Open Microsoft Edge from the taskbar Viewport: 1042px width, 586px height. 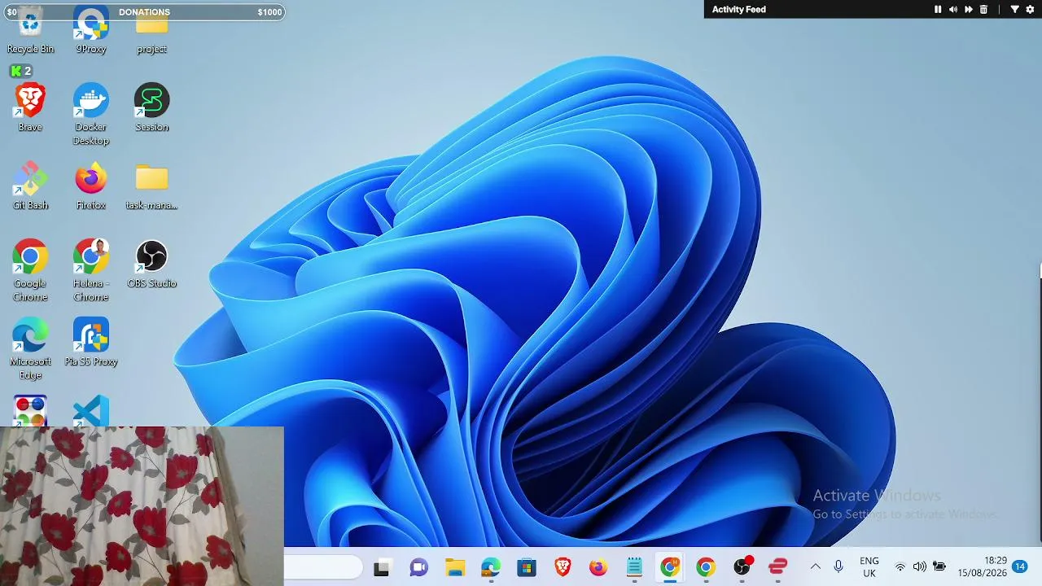(491, 567)
